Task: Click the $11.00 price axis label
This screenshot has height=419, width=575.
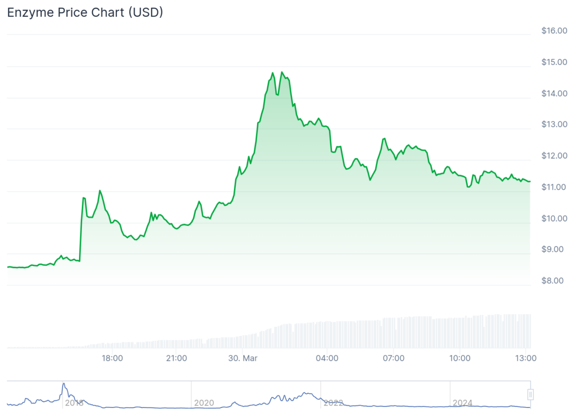Action: tap(554, 187)
